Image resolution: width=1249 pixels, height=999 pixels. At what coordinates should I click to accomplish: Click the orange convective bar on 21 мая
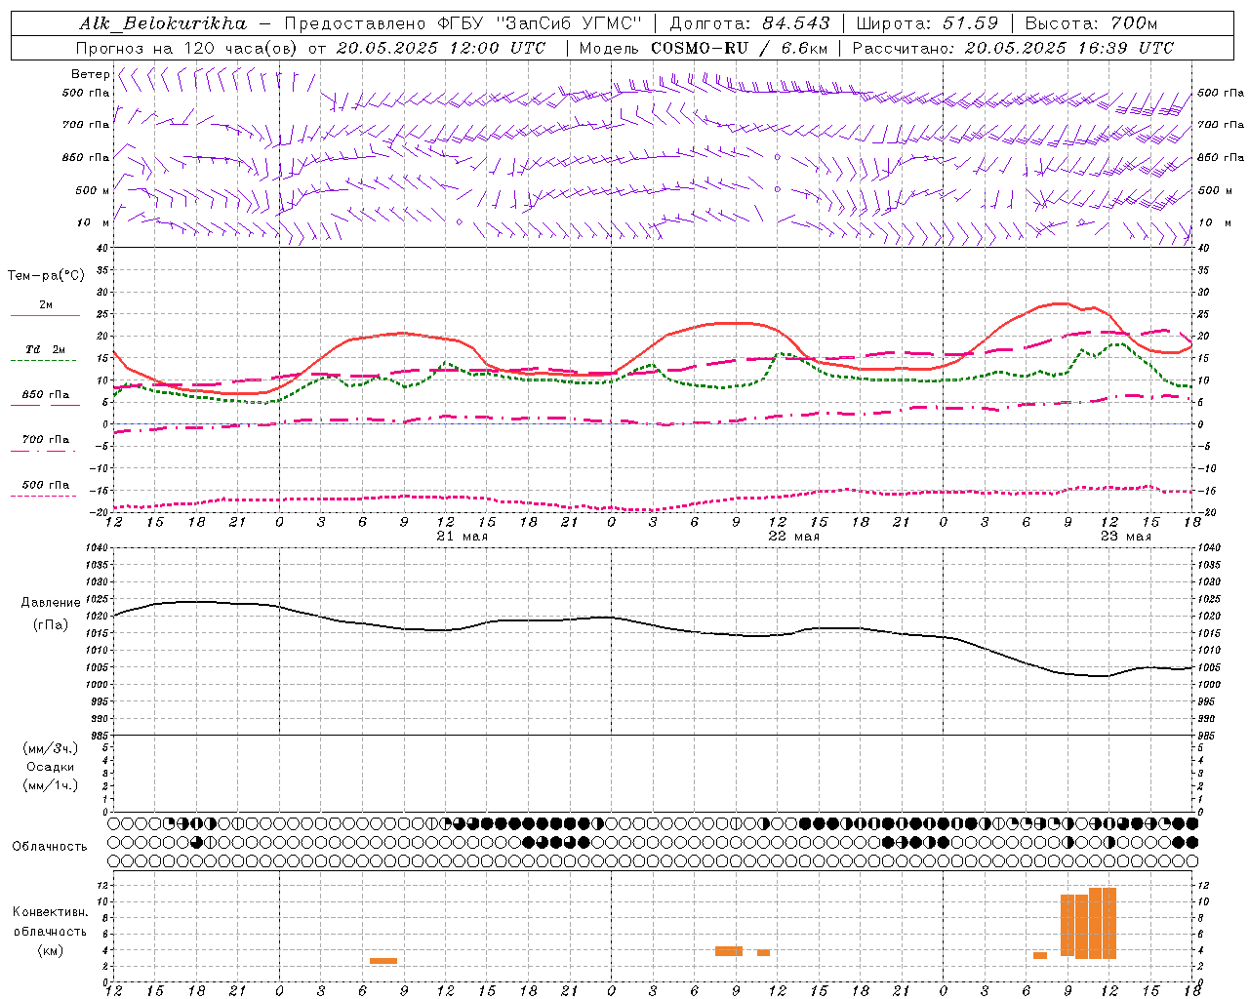[383, 961]
